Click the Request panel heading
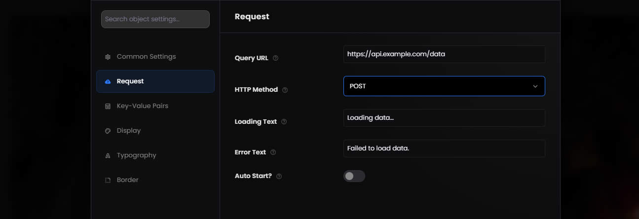The height and width of the screenshot is (219, 639). (x=252, y=16)
